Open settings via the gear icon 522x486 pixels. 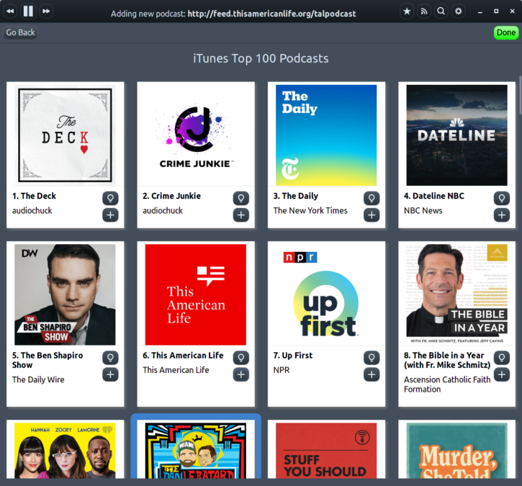459,12
